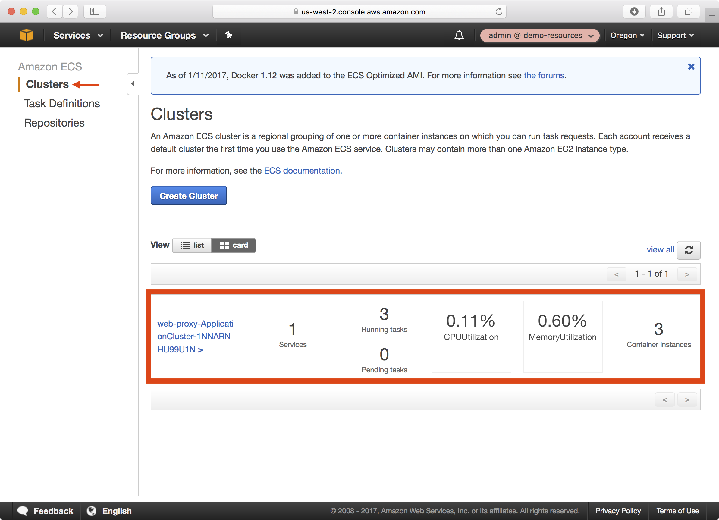Viewport: 719px width, 520px height.
Task: Switch to list view
Action: coord(192,245)
